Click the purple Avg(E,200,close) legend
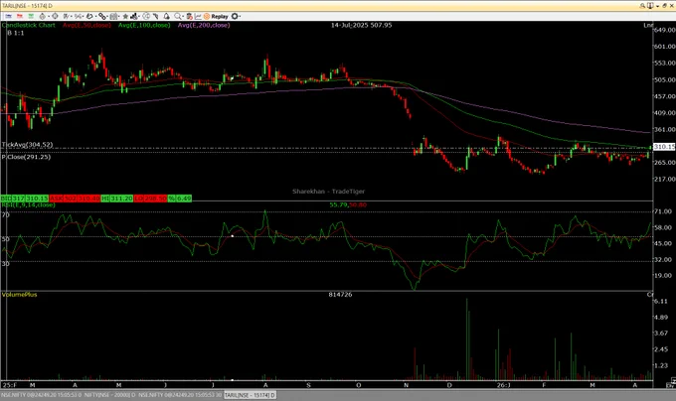This screenshot has height=401, width=676. coord(204,25)
